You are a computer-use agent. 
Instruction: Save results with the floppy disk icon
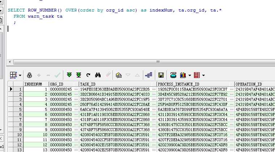pyautogui.click(x=161, y=75)
